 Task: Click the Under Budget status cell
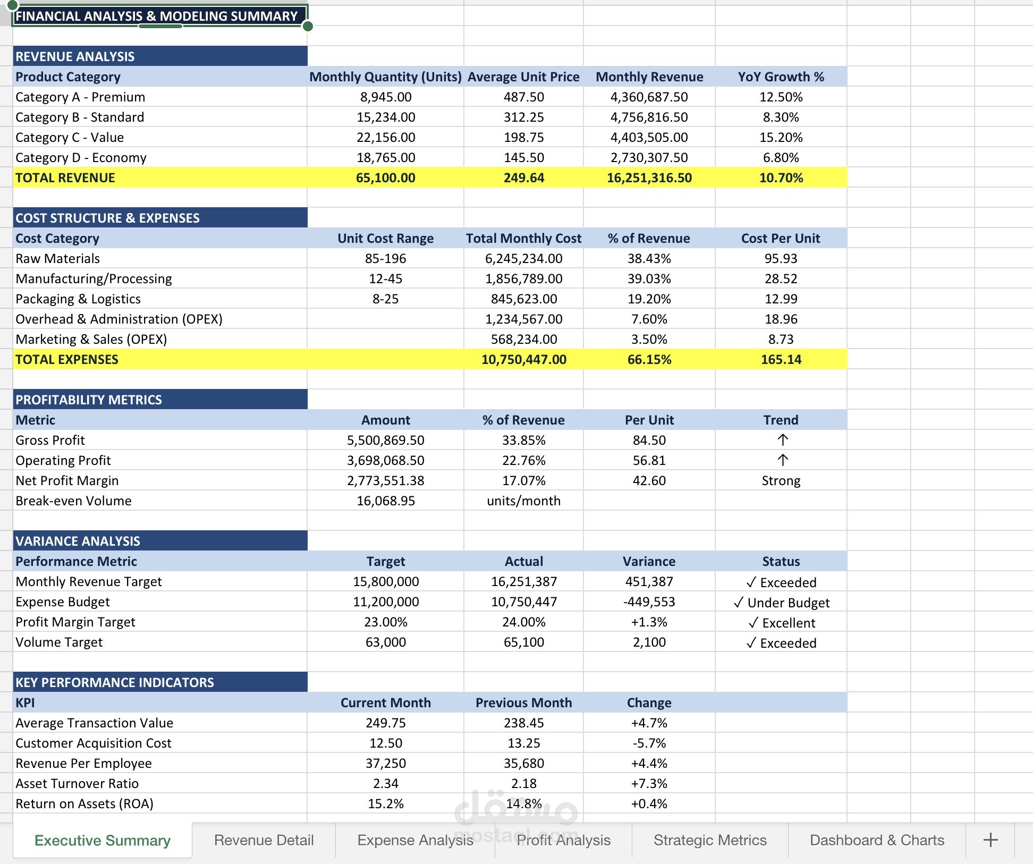pos(781,603)
